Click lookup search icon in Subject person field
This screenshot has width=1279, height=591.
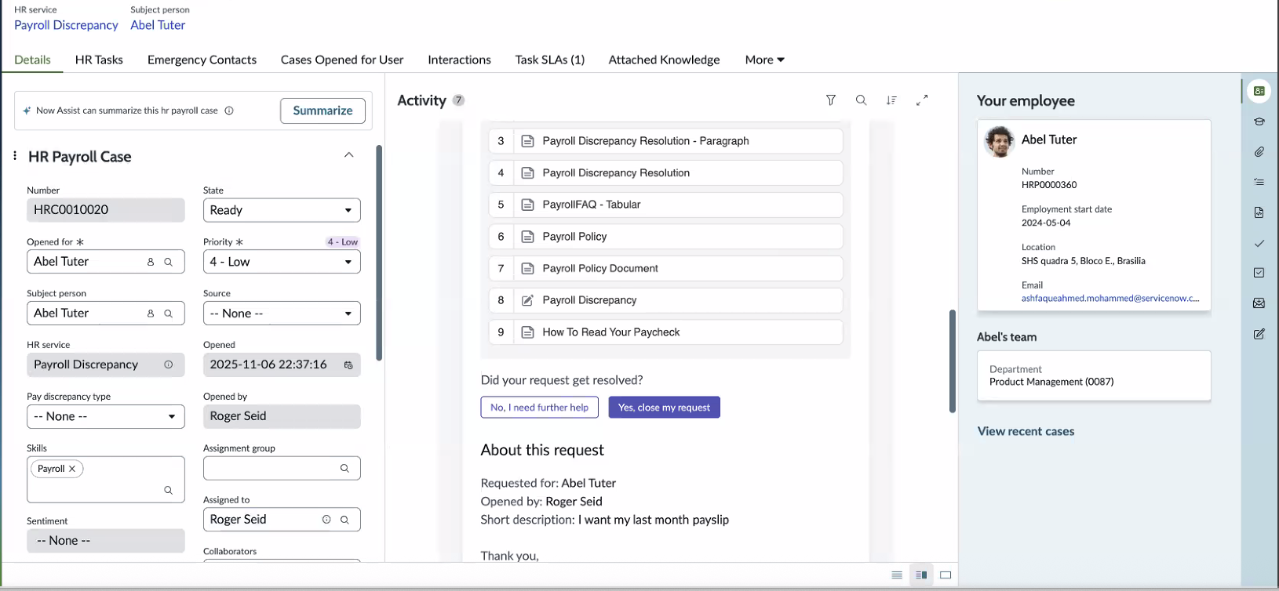tap(168, 314)
